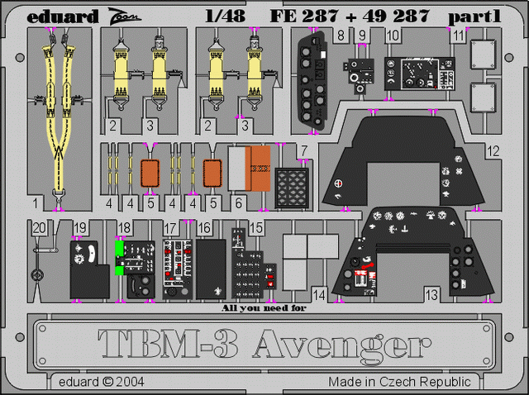The height and width of the screenshot is (395, 529).
Task: Click the switch panel part 15
Action: point(251,269)
